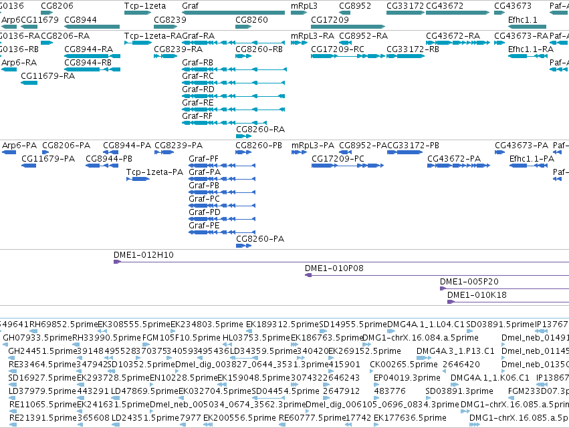Select EST RE33464.5prime
This screenshot has height=428, width=569.
pyautogui.click(x=13, y=371)
